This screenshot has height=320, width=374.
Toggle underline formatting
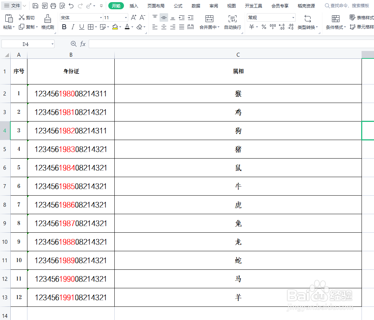click(x=82, y=27)
